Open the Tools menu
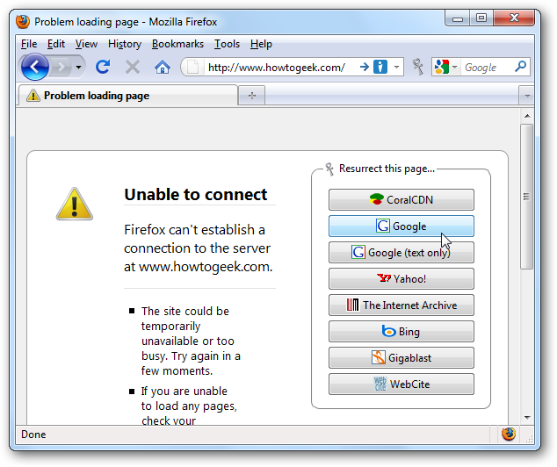Image resolution: width=557 pixels, height=467 pixels. pyautogui.click(x=227, y=44)
